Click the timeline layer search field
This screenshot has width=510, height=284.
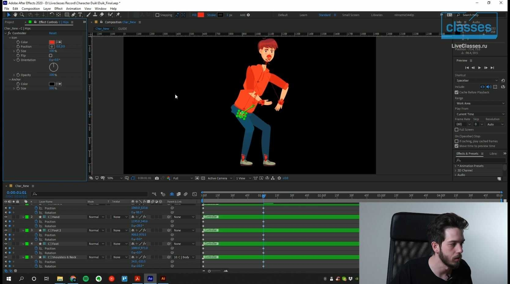[x=90, y=194]
